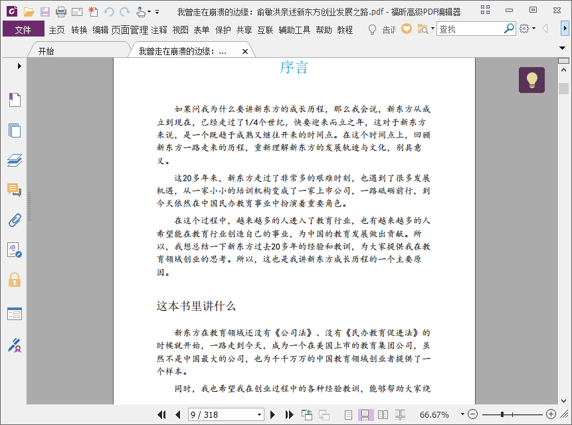The height and width of the screenshot is (425, 572).
Task: Enable single page view
Action: pos(348,414)
